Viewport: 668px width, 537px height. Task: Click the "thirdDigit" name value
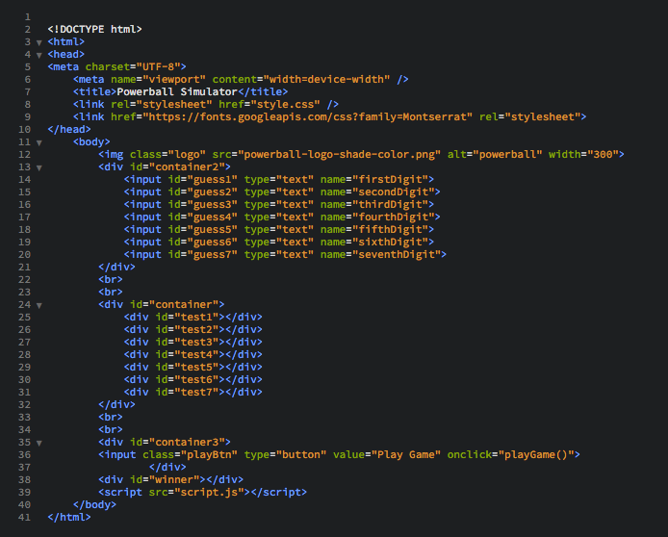(x=390, y=204)
